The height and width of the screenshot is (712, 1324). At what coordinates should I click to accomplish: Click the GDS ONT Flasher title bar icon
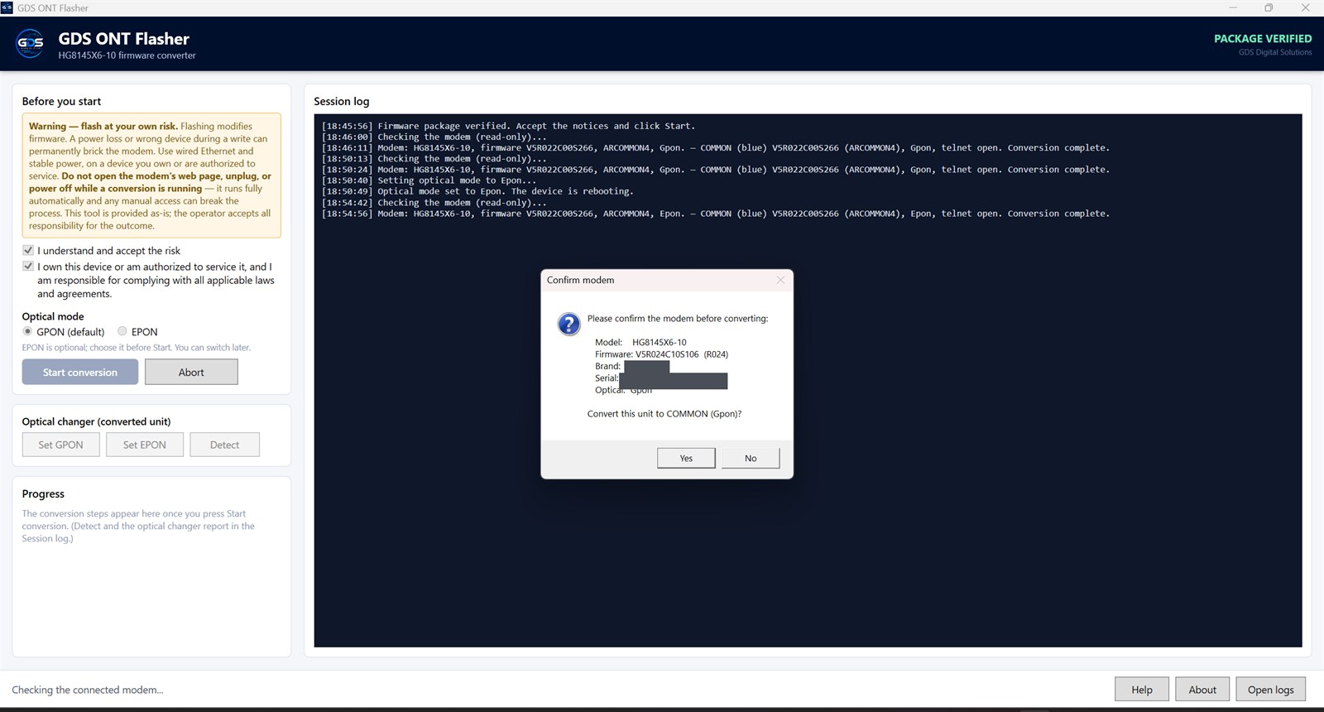pyautogui.click(x=7, y=7)
